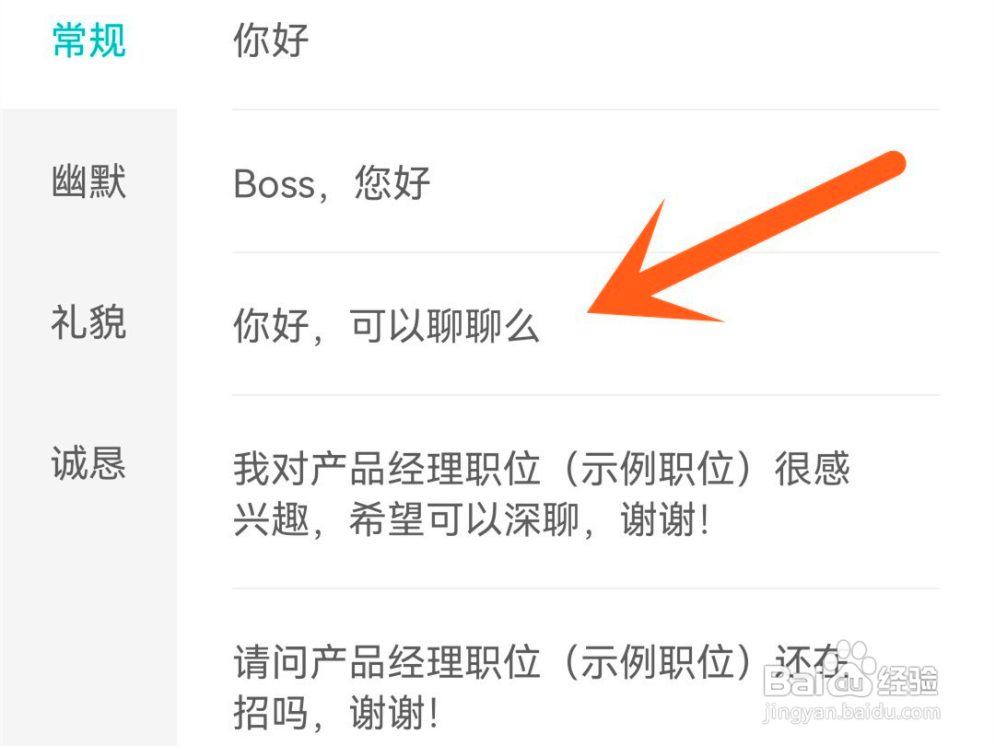
Task: Select the 常规 category tab
Action: [x=88, y=41]
